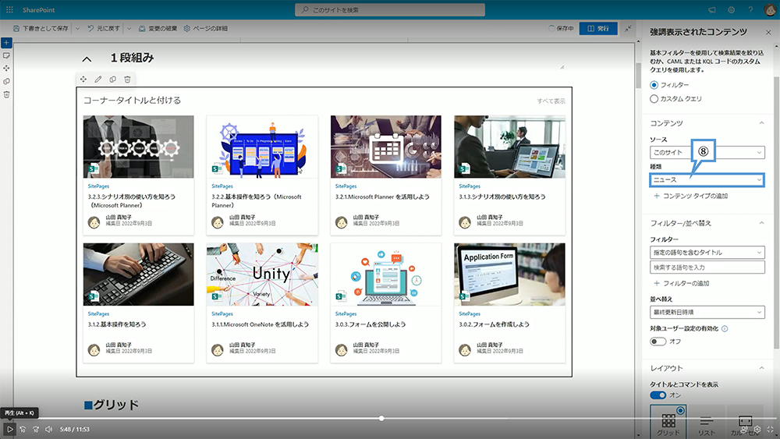Click the edit section icon on left rail
This screenshot has width=780, height=439.
coord(6,55)
